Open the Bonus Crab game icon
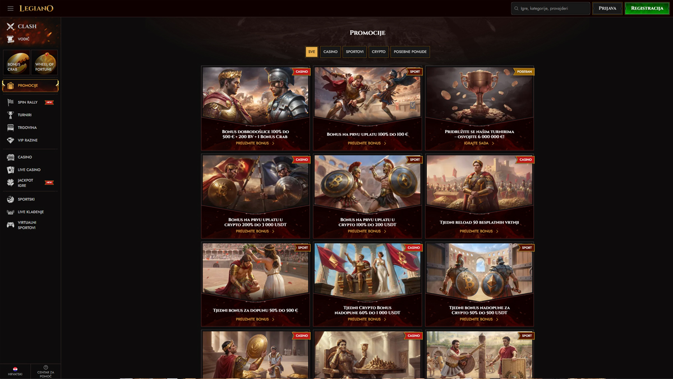 (x=17, y=62)
